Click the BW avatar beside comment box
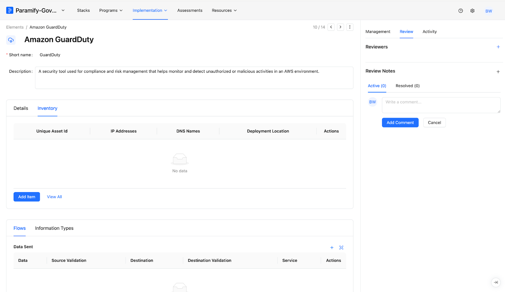This screenshot has width=505, height=292. [x=372, y=102]
